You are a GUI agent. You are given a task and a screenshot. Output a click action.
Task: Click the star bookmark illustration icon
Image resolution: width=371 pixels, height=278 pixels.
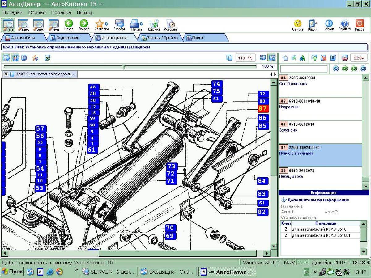[35, 58]
